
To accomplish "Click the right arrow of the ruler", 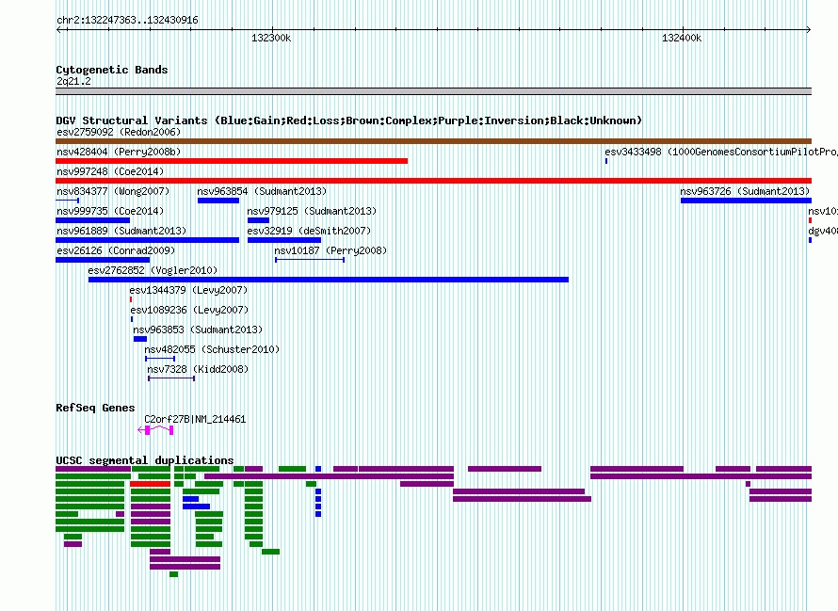I will 808,29.
